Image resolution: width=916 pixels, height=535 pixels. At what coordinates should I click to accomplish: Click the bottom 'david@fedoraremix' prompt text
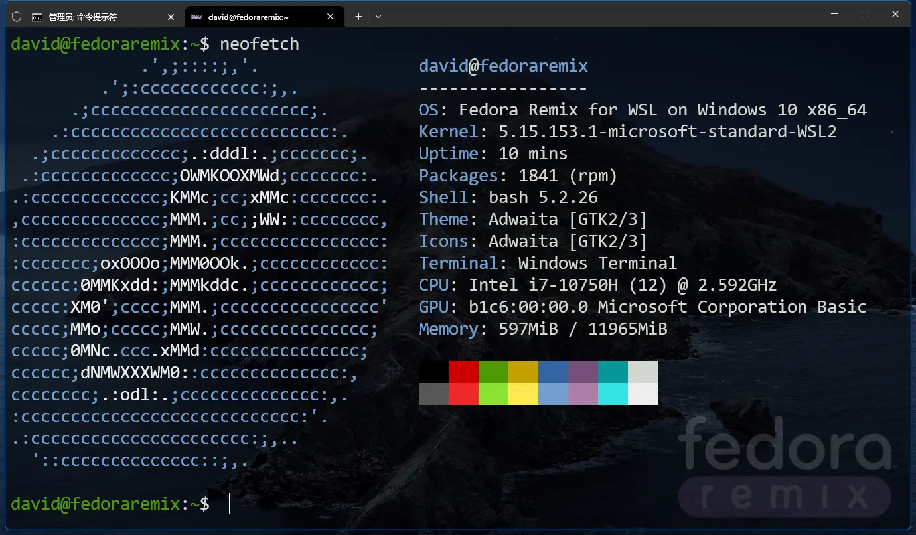coord(96,504)
